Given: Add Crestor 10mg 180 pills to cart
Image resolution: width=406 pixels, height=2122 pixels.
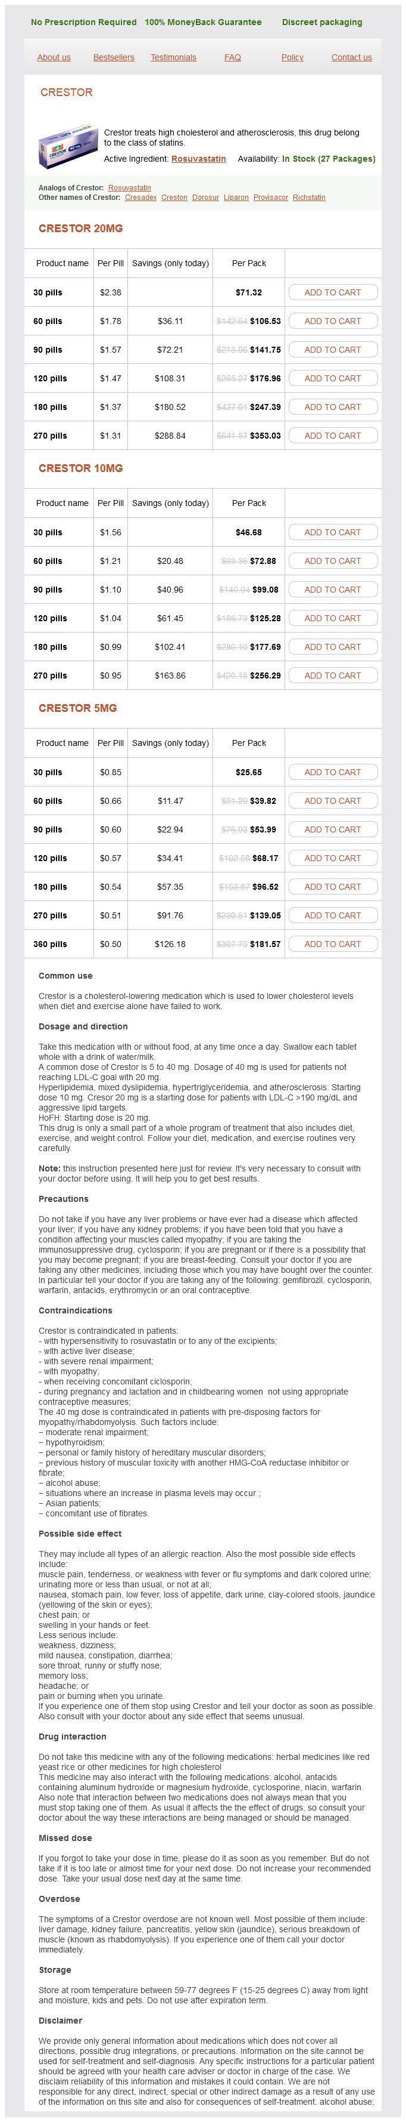Looking at the screenshot, I should (x=332, y=647).
